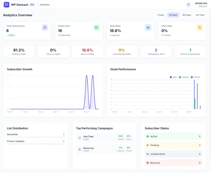Click the Active subscriber status row
211x173 pixels.
173,136
